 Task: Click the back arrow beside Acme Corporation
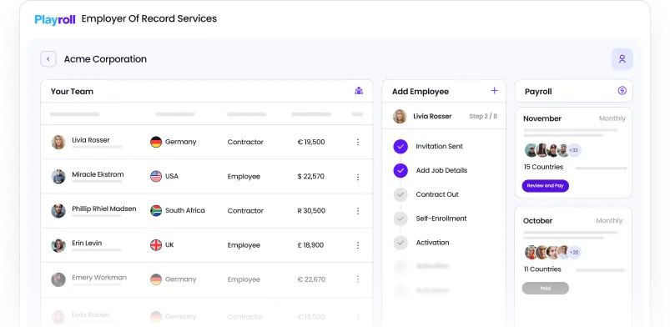[48, 59]
